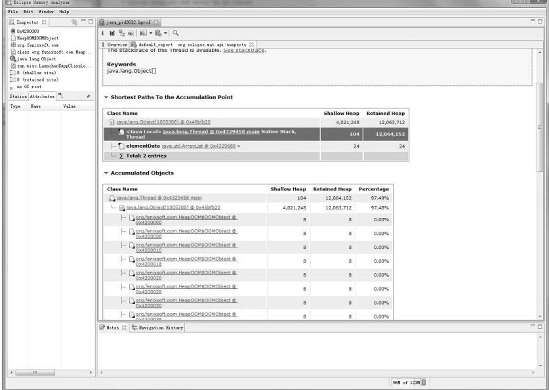Click the object icon beside elementData ArrayList row
Screen dimensions: 549x390
point(121,146)
